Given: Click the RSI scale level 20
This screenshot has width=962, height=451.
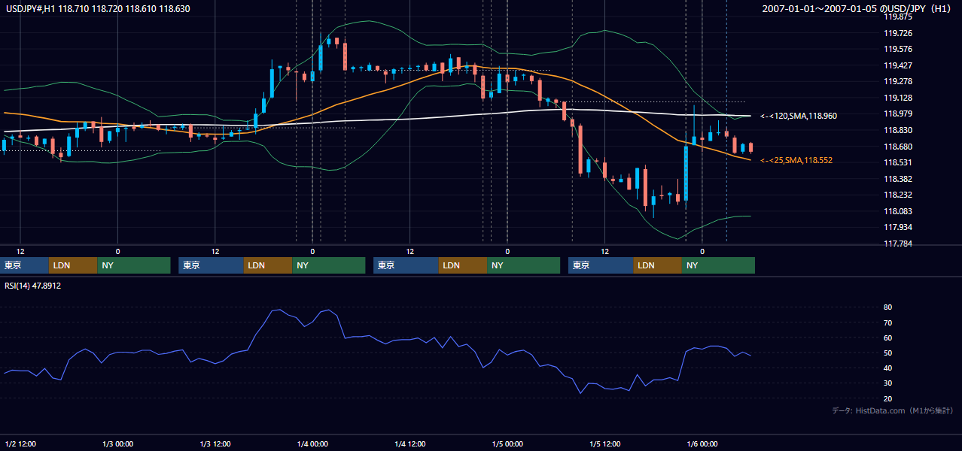Looking at the screenshot, I should [888, 398].
